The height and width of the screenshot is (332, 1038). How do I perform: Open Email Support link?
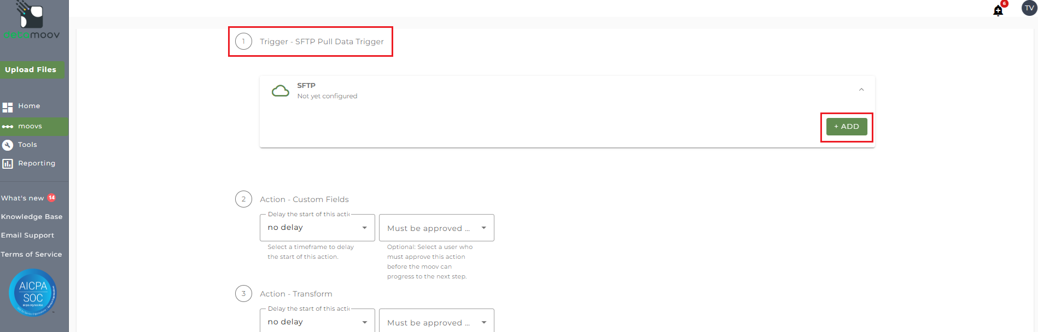pos(27,235)
